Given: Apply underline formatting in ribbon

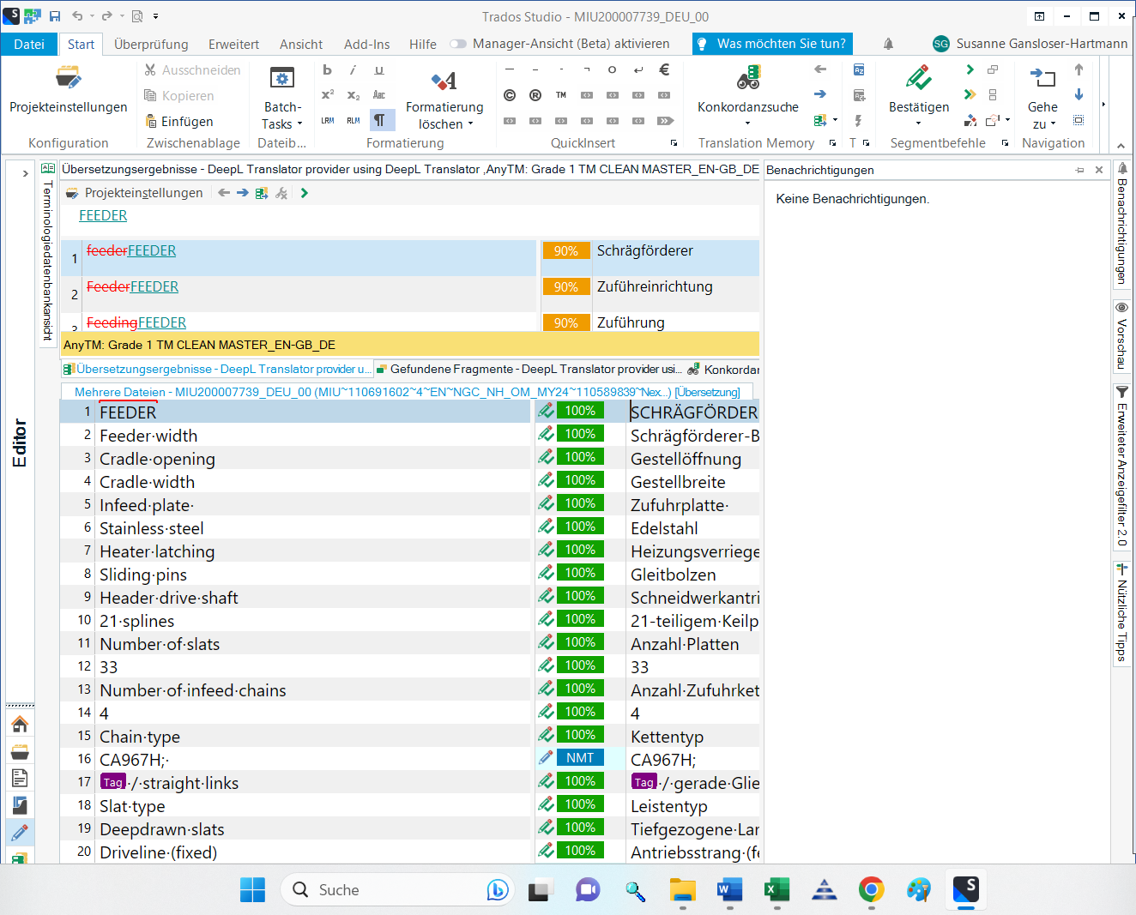Looking at the screenshot, I should tap(378, 70).
